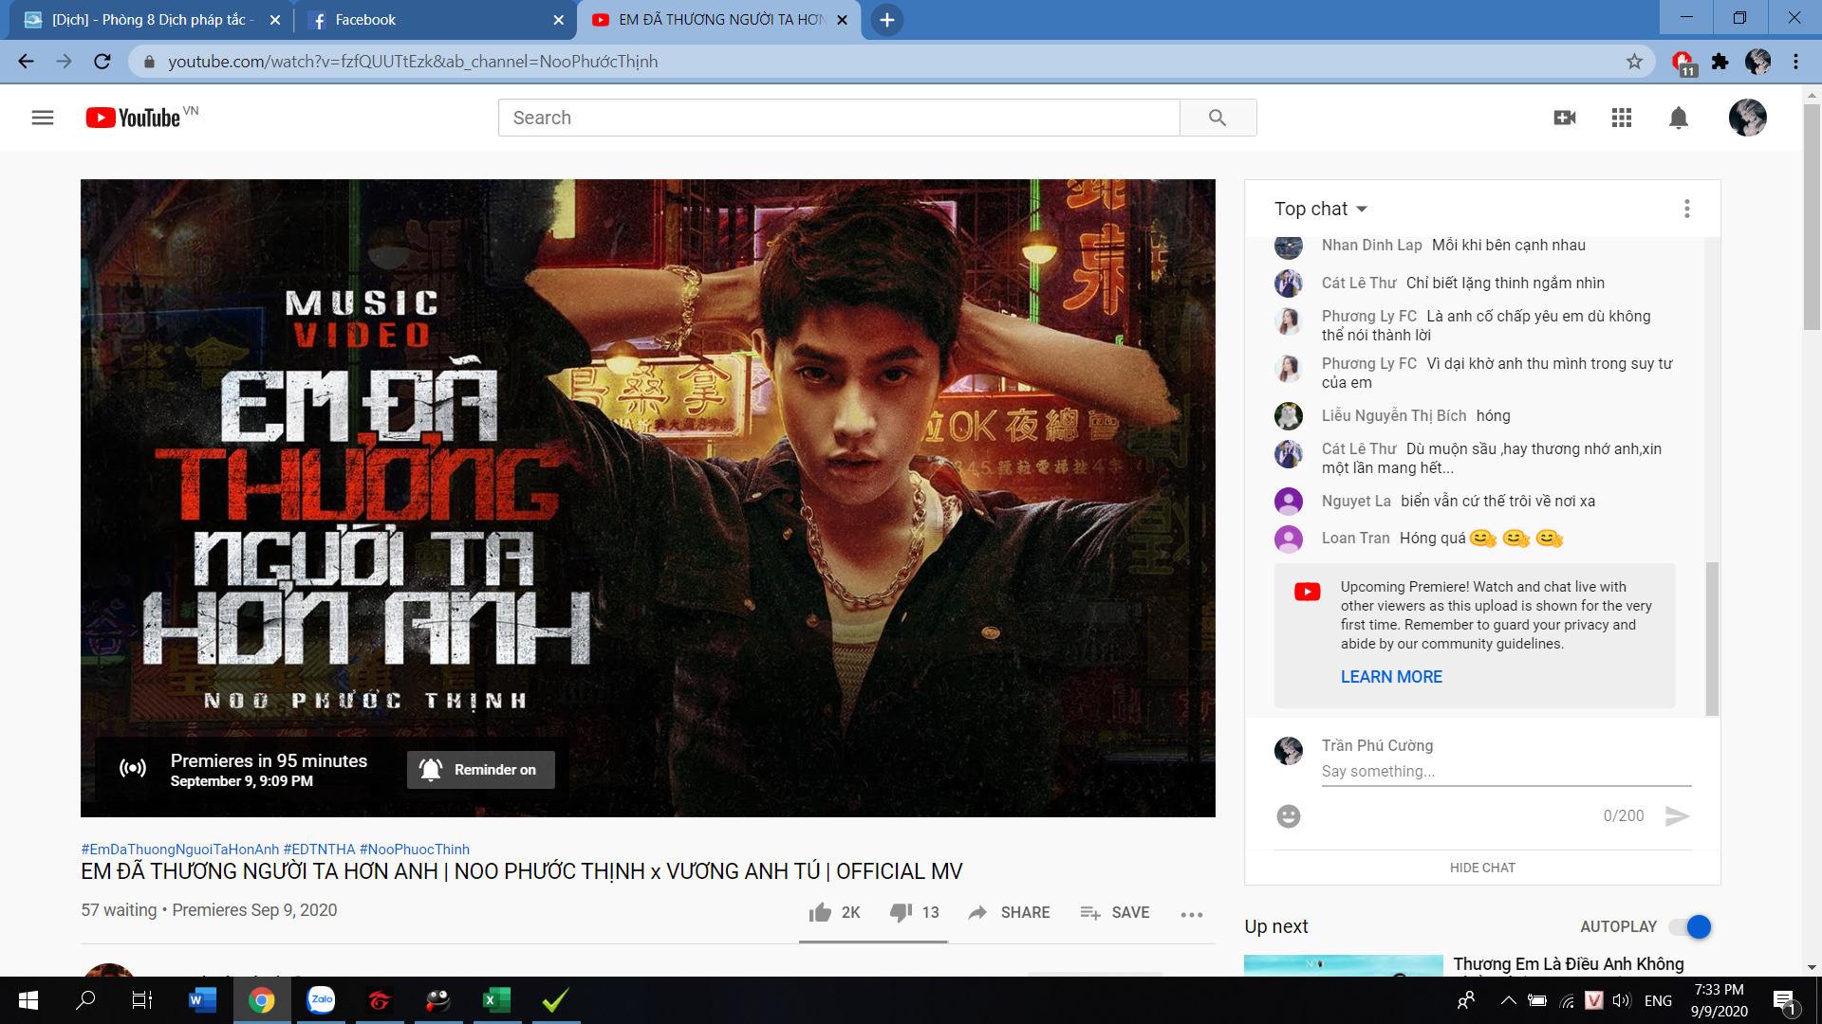Open the YouTube apps grid
The image size is (1822, 1024).
click(1622, 118)
